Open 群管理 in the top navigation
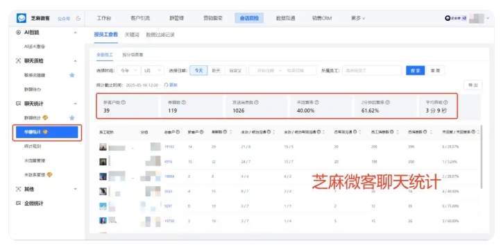Screen dimensions: 501x250 pyautogui.click(x=176, y=19)
